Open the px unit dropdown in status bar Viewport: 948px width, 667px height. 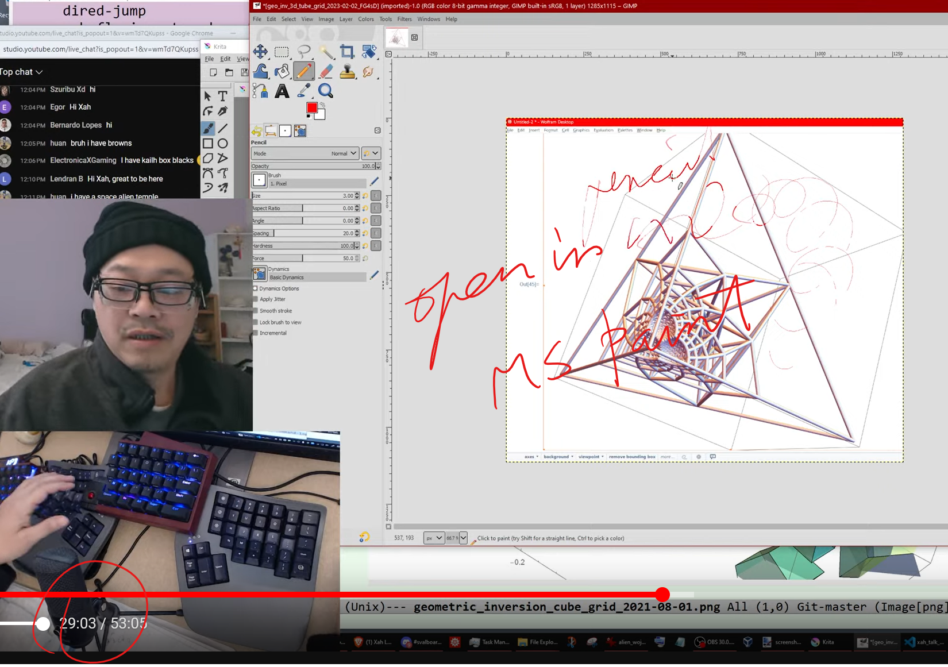[x=434, y=538]
